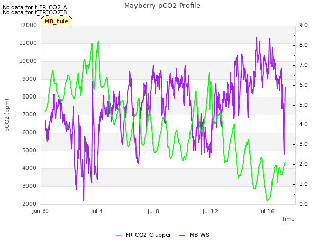Click the FR_CO2_C-upper legend entry

pos(144,235)
